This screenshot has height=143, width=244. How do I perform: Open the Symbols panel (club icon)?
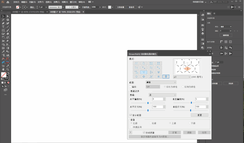point(202,34)
